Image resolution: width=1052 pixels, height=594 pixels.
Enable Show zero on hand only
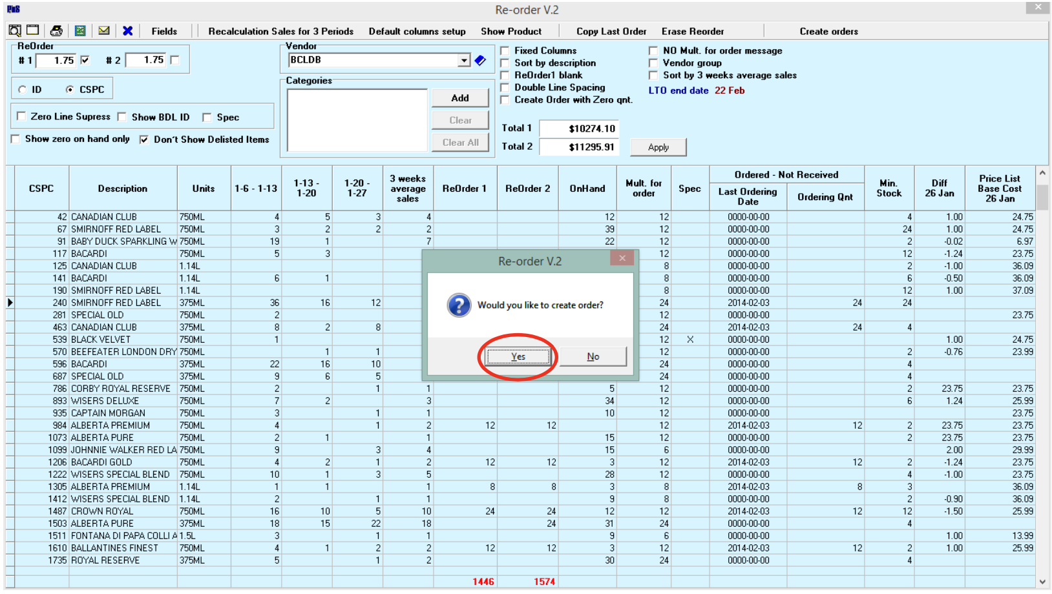click(16, 139)
